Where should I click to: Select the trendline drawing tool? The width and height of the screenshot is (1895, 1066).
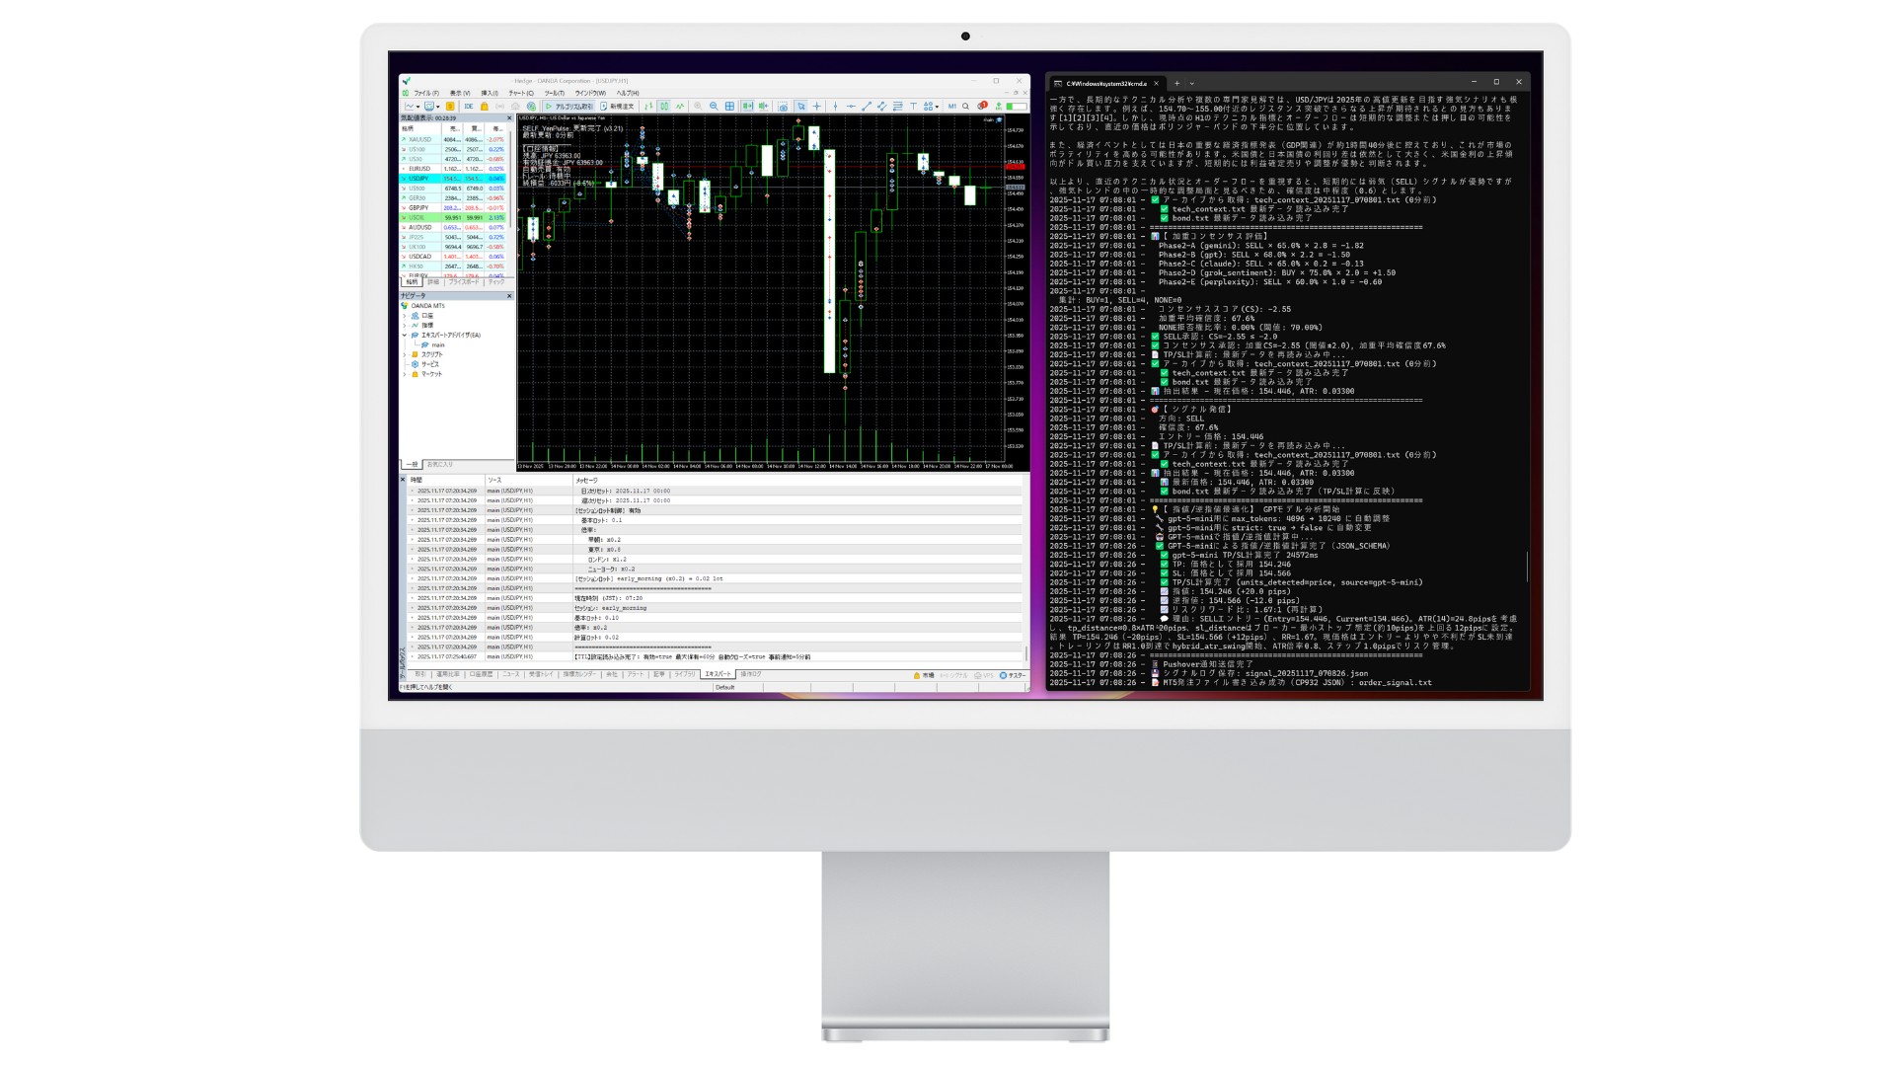867,106
